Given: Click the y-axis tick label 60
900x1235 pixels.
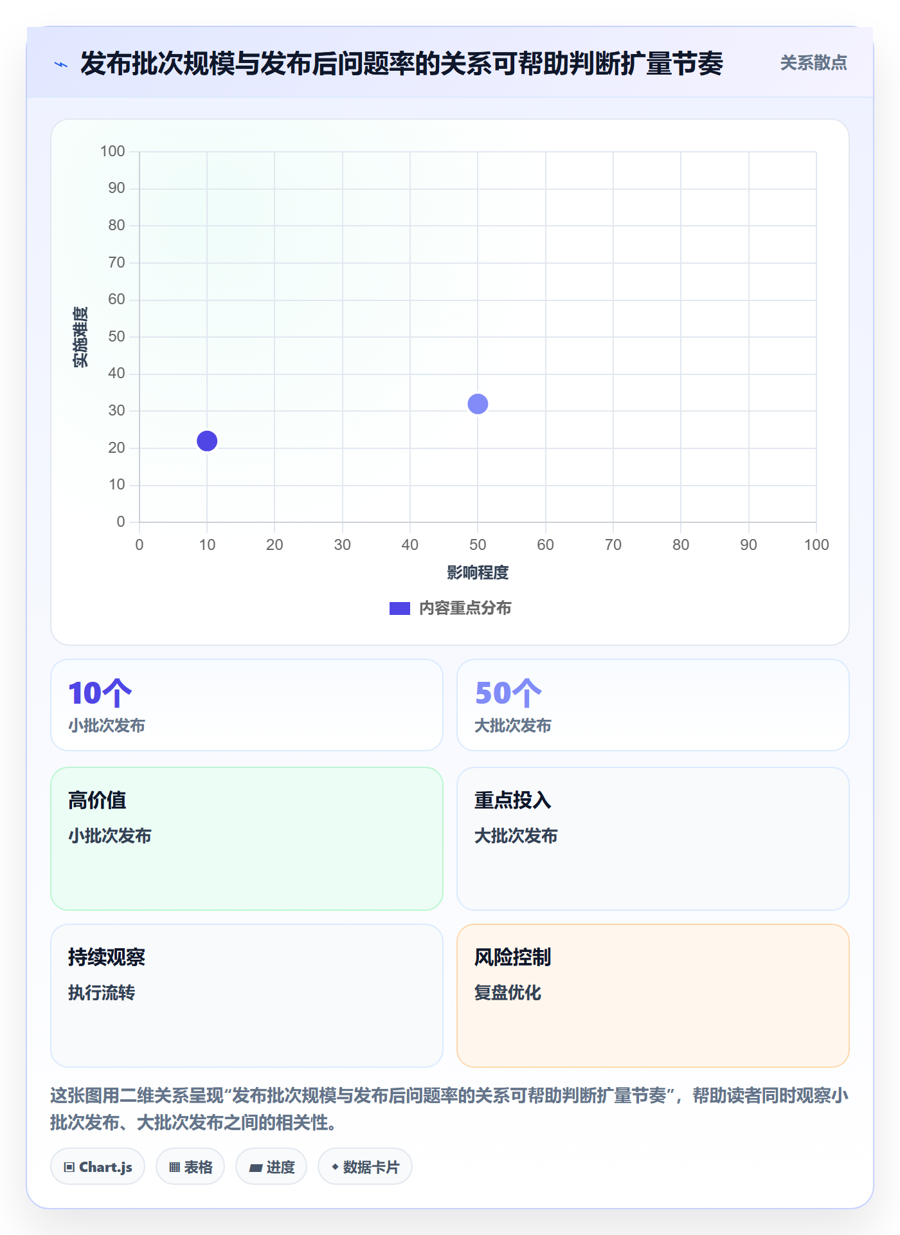Looking at the screenshot, I should click(116, 299).
